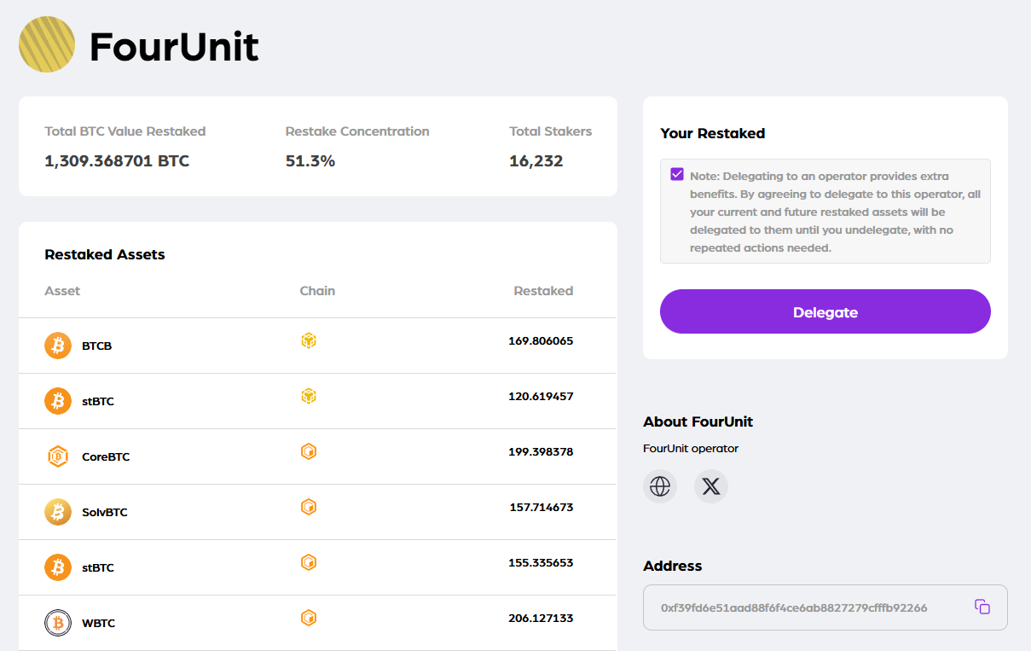Click the chain icon in WBTC row
The height and width of the screenshot is (651, 1031).
click(x=309, y=618)
